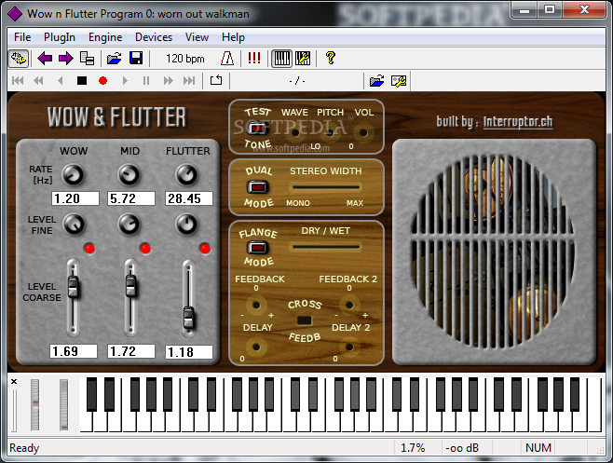Click the plugin chainer icon in toolbar
This screenshot has width=613, height=463.
[x=19, y=59]
